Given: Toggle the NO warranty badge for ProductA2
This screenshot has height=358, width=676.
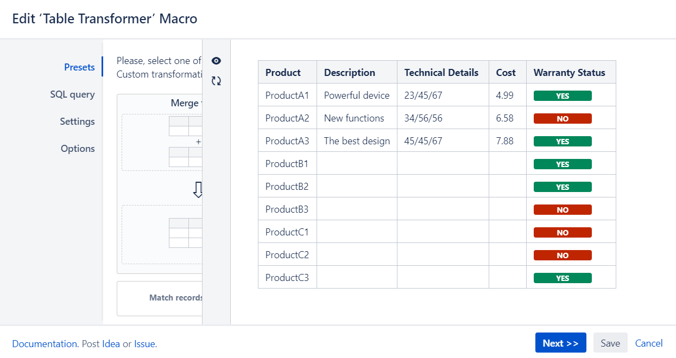Looking at the screenshot, I should (x=563, y=118).
